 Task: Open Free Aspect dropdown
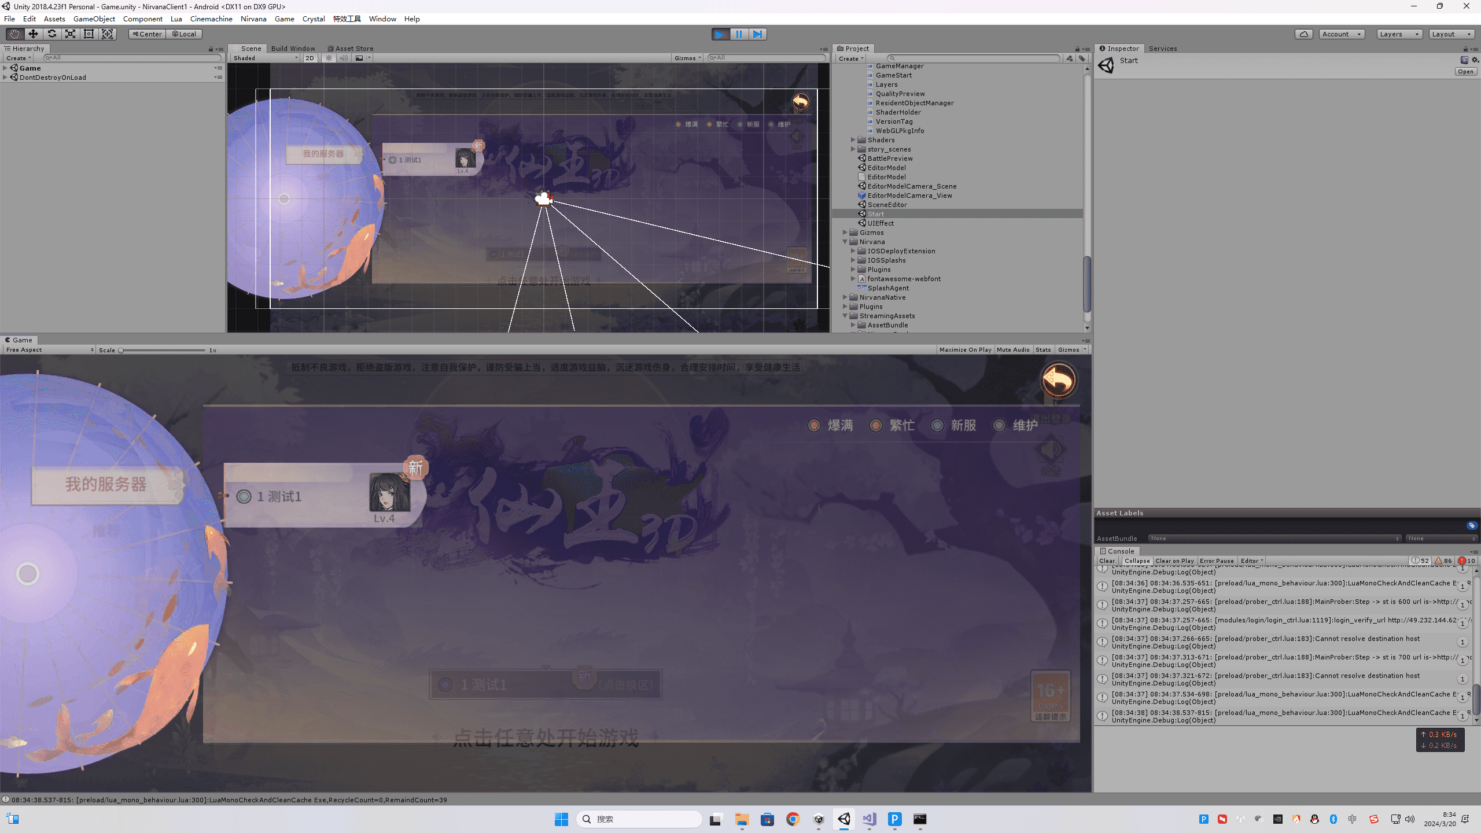tap(49, 349)
